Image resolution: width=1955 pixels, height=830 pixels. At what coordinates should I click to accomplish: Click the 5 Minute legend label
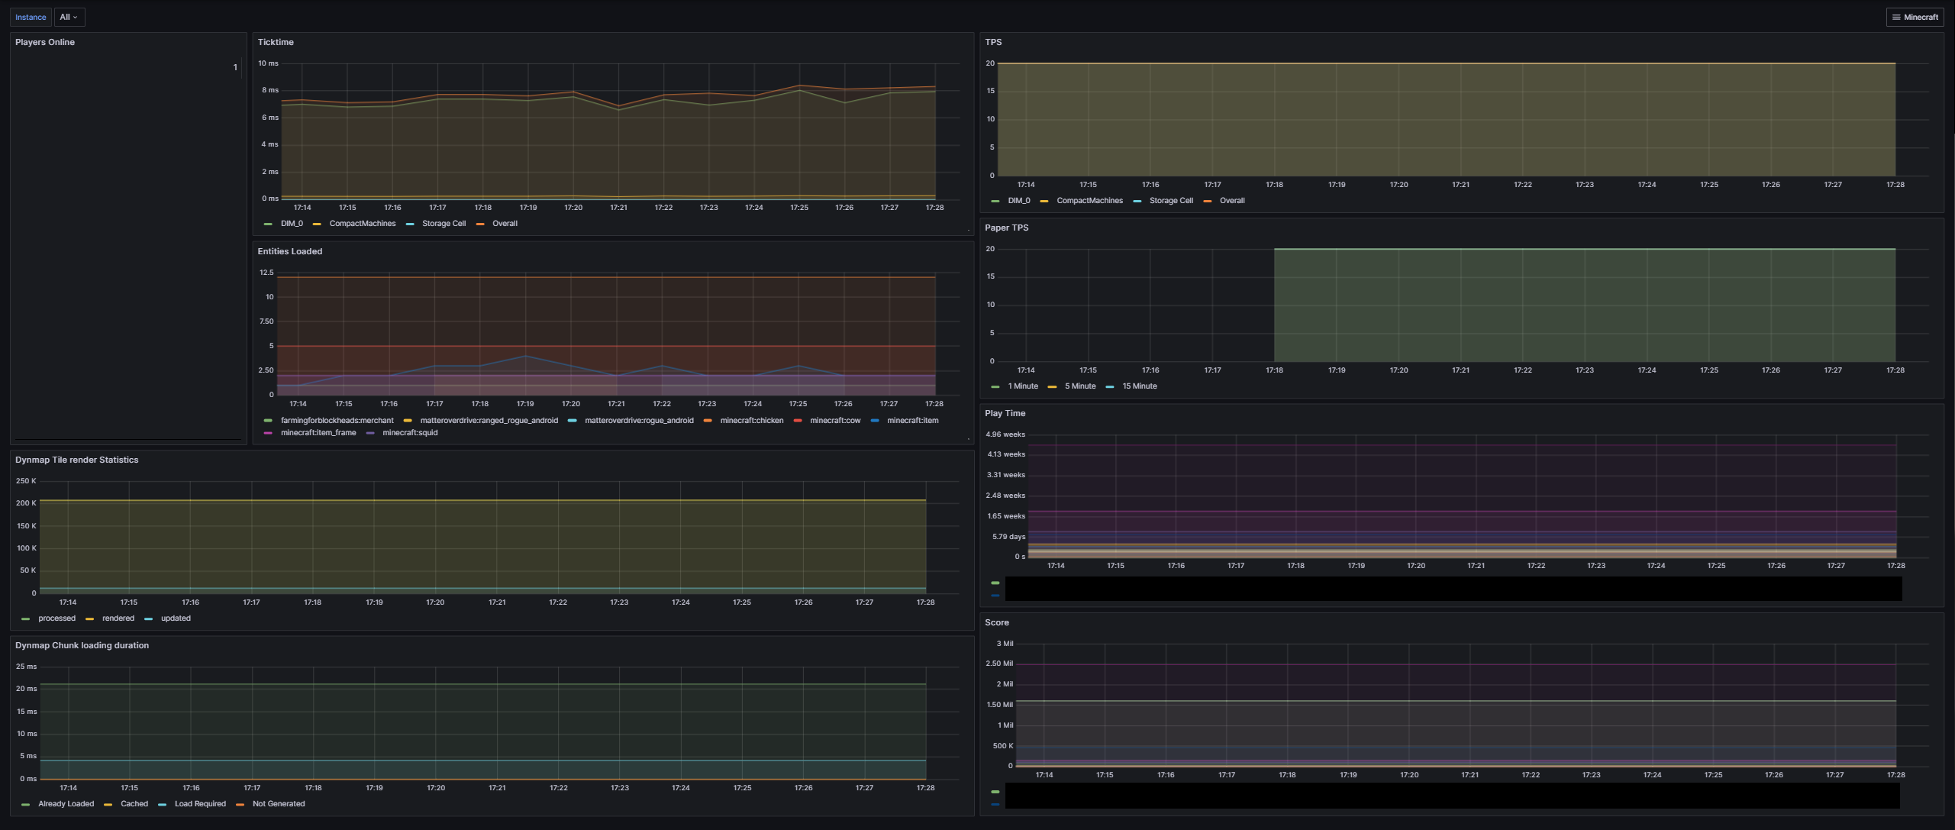(1079, 386)
